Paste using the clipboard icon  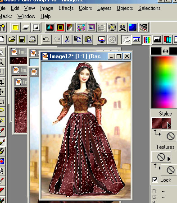coord(88,40)
